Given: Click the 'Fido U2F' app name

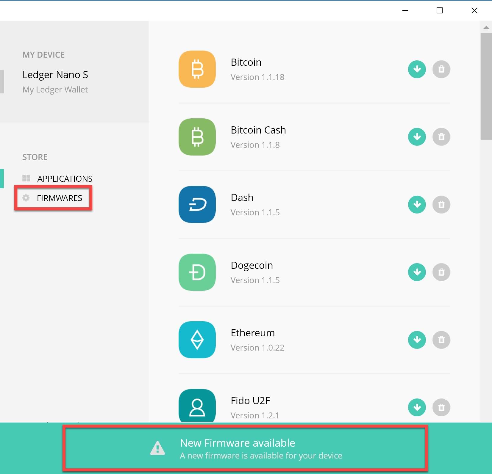Looking at the screenshot, I should [251, 401].
